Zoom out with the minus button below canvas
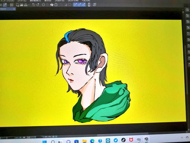 click(x=17, y=137)
